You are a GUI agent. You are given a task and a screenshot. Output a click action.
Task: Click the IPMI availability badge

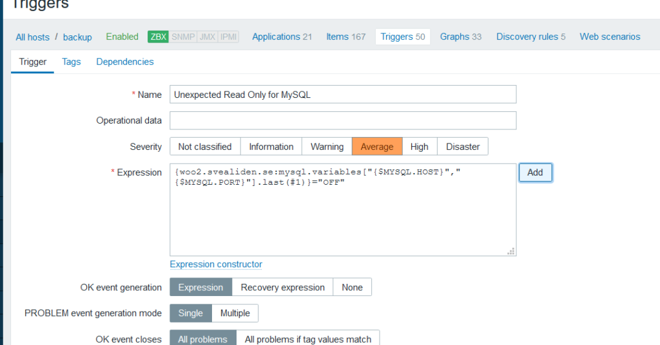click(x=228, y=37)
